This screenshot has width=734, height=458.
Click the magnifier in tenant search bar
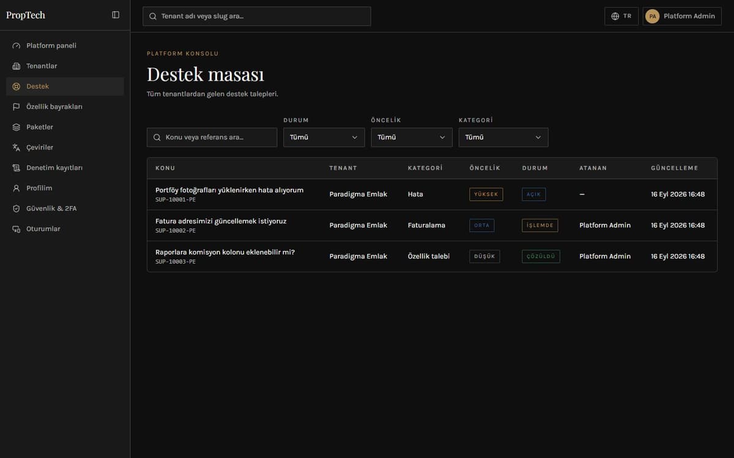point(153,16)
